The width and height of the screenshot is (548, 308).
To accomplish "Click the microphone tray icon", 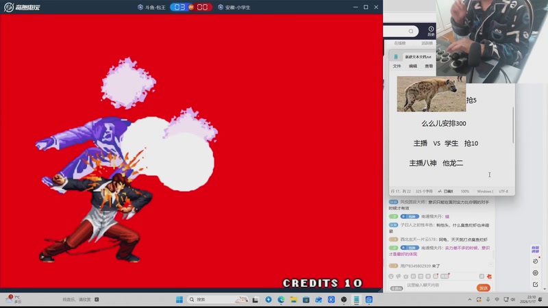I will [488, 299].
